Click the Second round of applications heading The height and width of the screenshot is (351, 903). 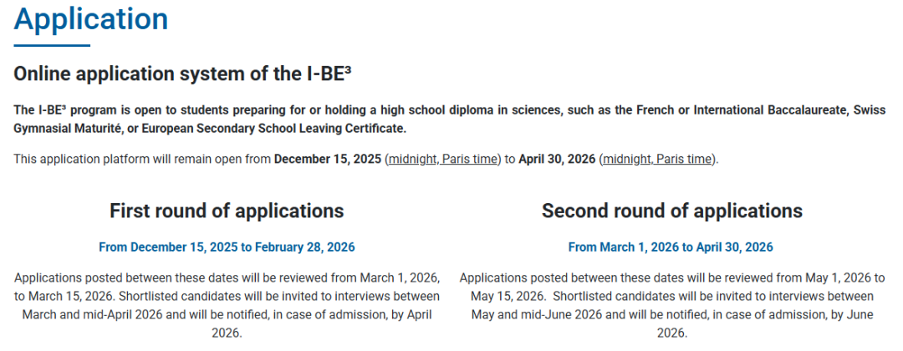(671, 210)
